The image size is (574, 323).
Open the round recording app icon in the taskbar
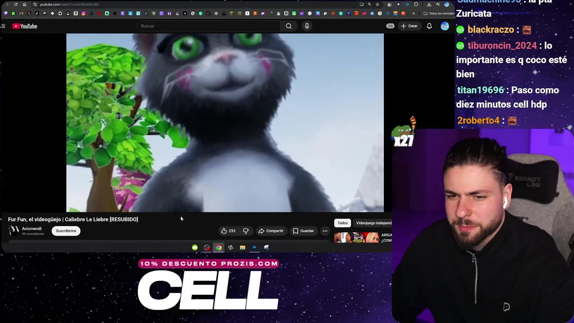point(207,248)
